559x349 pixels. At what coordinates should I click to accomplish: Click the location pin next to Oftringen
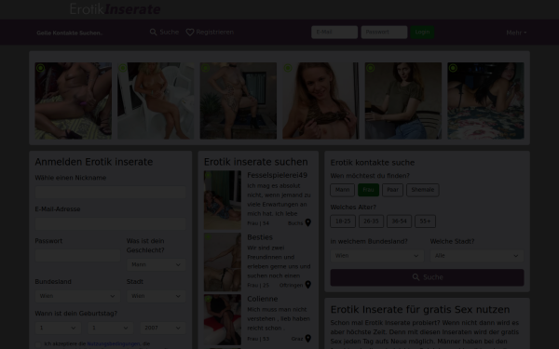(x=308, y=285)
